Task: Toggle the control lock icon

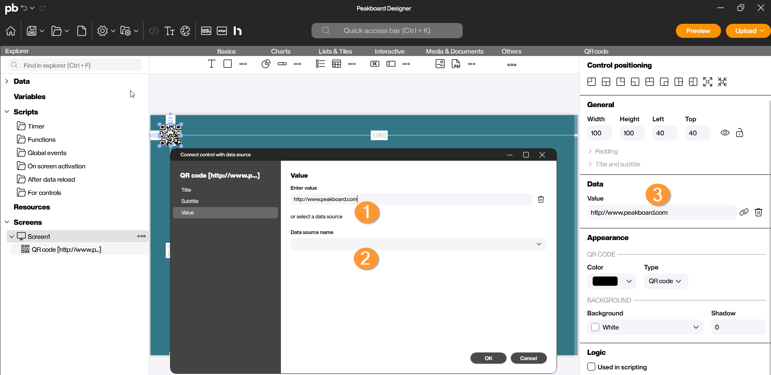Action: 740,133
